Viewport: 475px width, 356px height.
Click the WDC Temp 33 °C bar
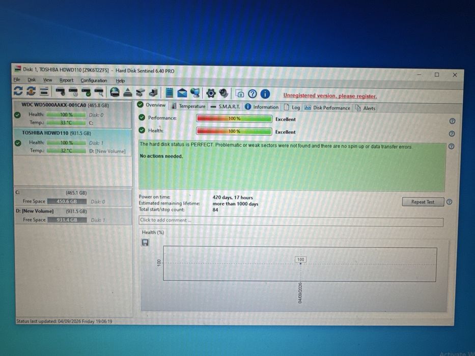point(66,123)
